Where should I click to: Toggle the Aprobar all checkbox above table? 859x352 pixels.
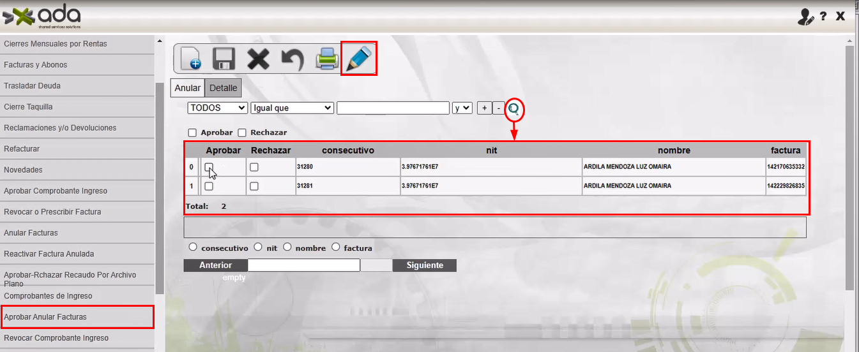(x=192, y=133)
